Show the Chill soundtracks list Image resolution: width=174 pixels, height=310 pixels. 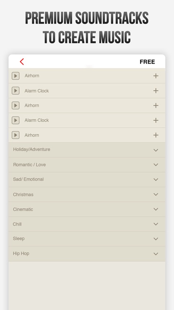pos(87,224)
